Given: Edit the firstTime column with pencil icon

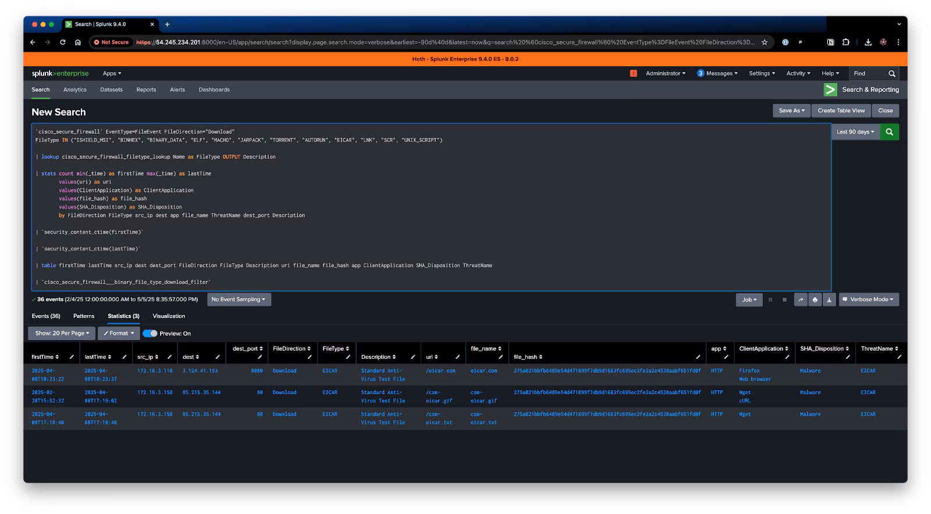Looking at the screenshot, I should pyautogui.click(x=72, y=357).
